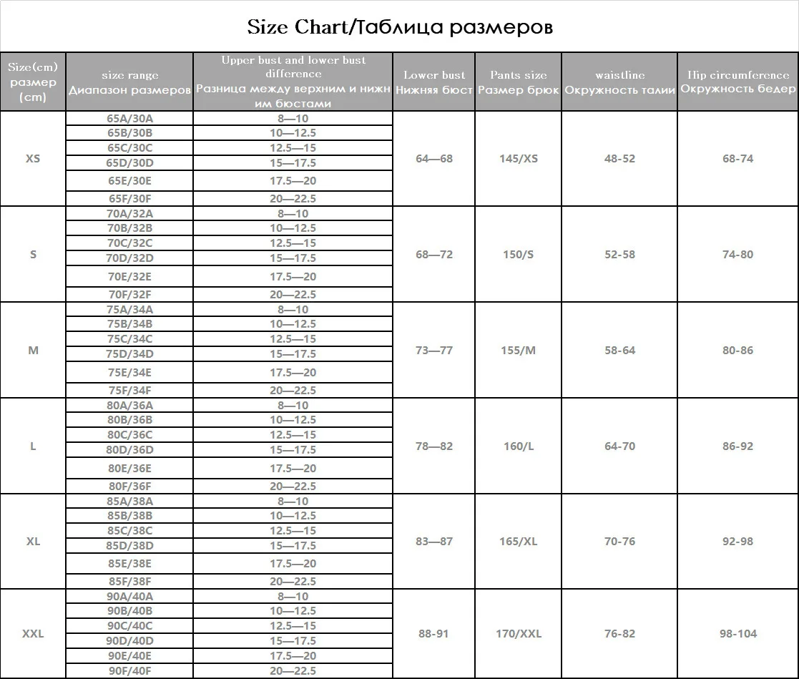Select the 160/L pants size cell
The height and width of the screenshot is (679, 799).
518,446
